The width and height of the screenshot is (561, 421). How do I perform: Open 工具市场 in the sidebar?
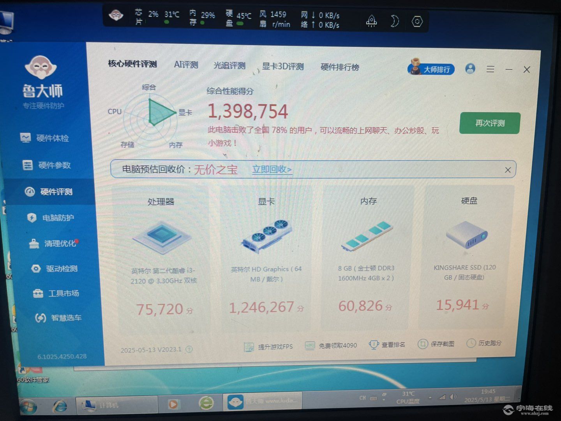(56, 293)
